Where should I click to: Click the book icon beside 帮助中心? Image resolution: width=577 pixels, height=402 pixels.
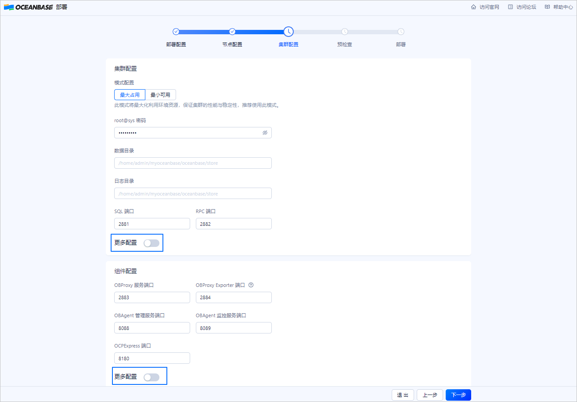click(547, 7)
